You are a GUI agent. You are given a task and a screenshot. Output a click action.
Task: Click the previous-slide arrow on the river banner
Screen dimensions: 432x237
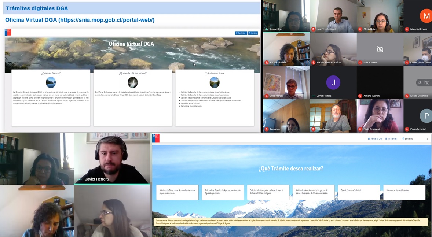point(22,55)
